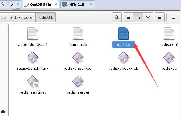Switch to icon grid view
Viewport: 181px width, 116px height.
(x=138, y=17)
